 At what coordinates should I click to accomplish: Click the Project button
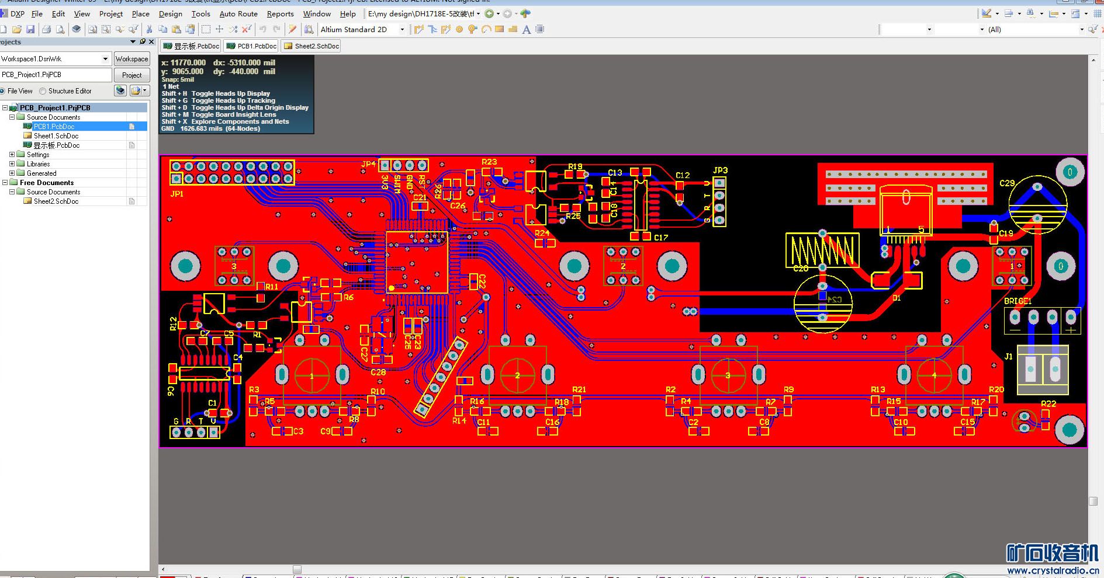pyautogui.click(x=131, y=75)
